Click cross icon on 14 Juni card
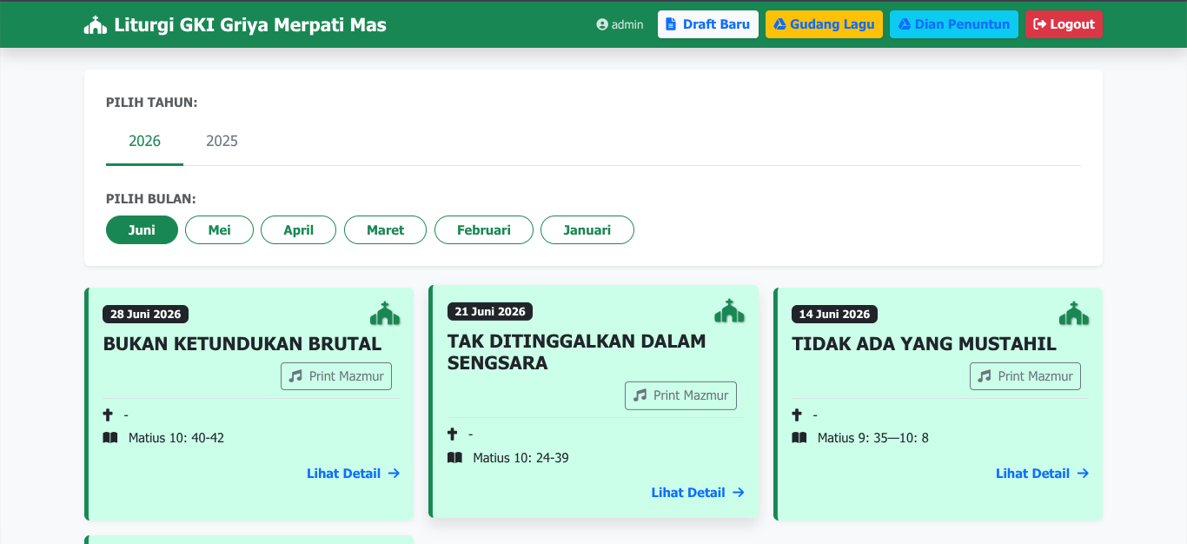 797,415
